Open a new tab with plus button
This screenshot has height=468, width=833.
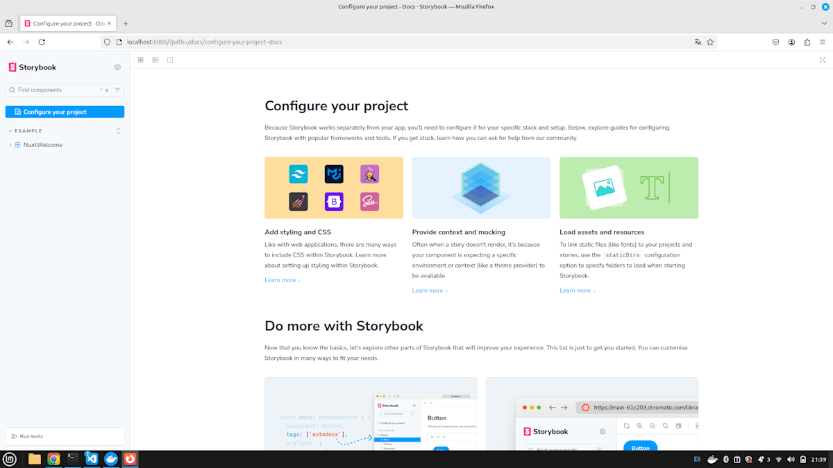pyautogui.click(x=126, y=24)
